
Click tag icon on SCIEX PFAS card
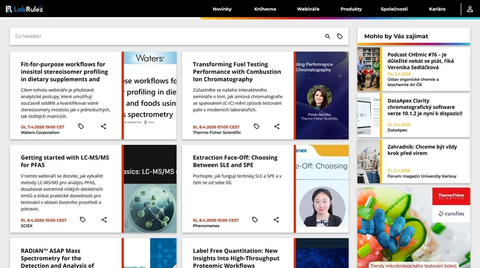point(83,219)
